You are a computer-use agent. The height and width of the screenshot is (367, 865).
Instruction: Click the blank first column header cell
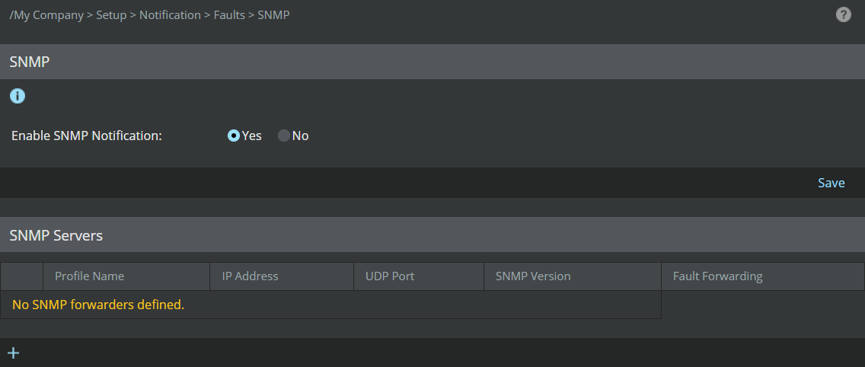click(x=21, y=276)
